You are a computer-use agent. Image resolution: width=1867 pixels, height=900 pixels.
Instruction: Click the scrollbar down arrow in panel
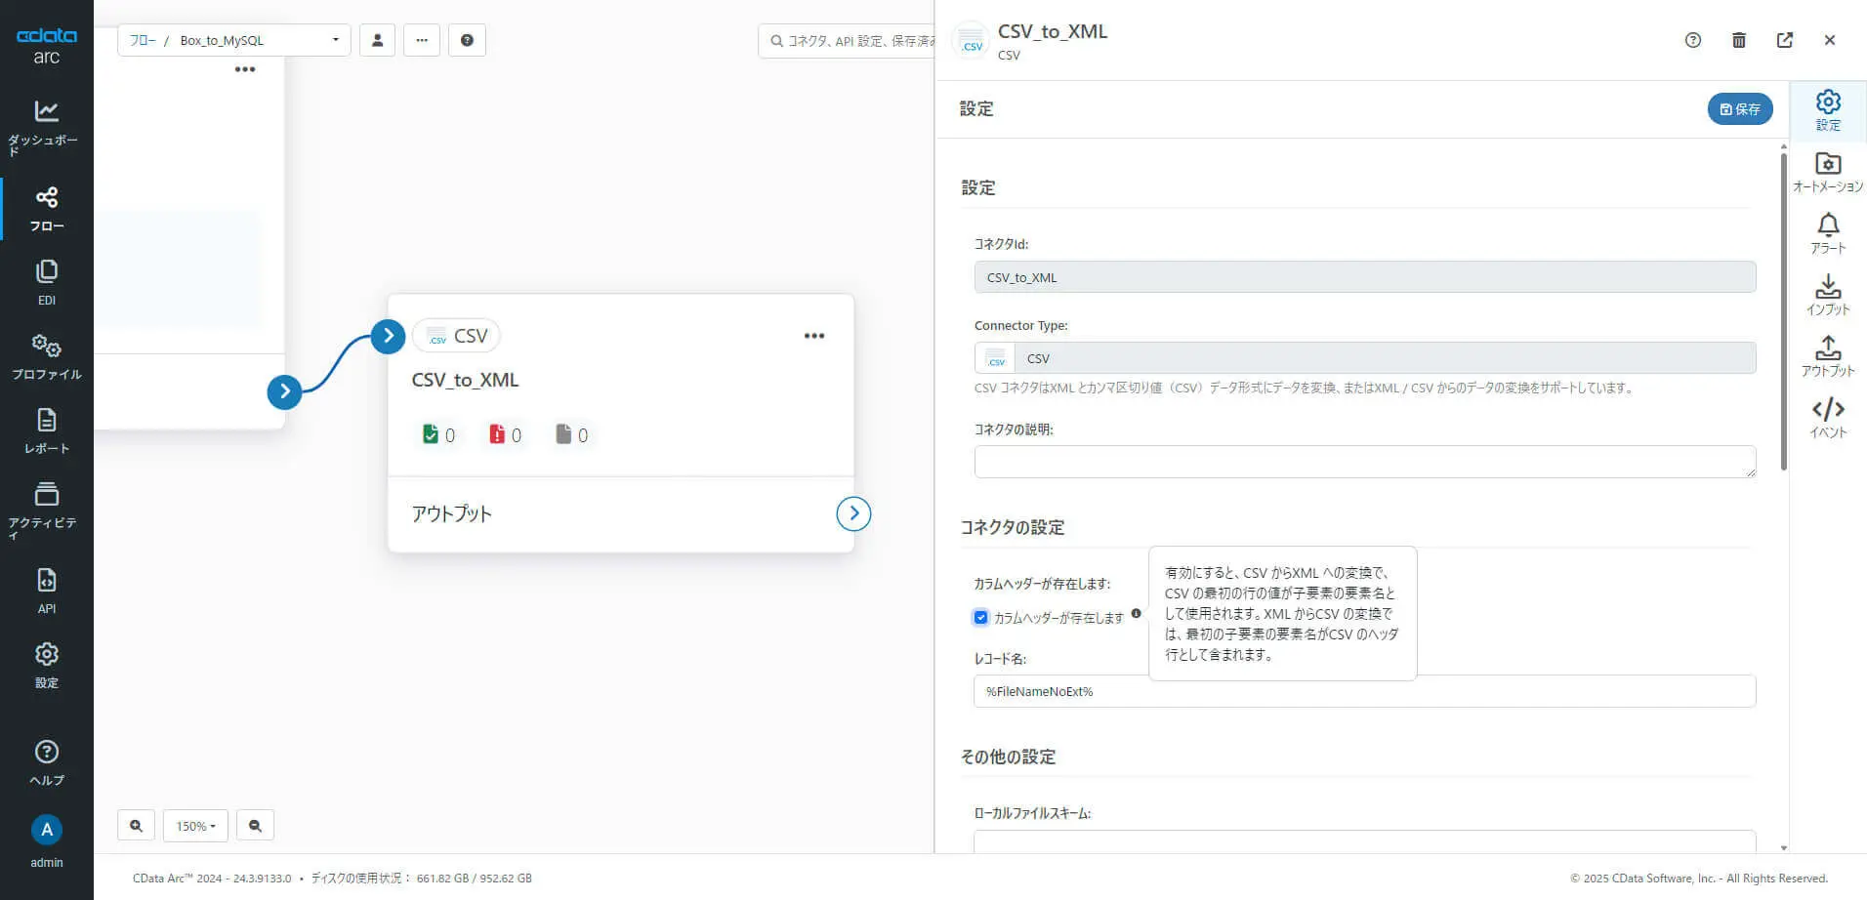pos(1784,848)
